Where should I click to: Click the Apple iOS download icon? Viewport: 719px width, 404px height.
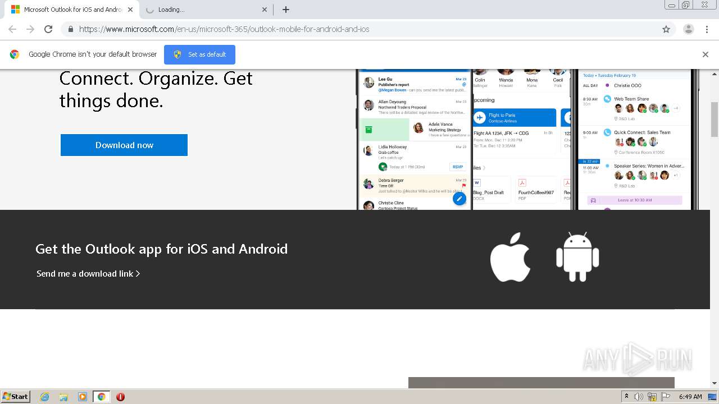coord(510,258)
